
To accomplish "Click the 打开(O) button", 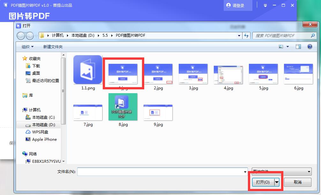I will tap(263, 182).
